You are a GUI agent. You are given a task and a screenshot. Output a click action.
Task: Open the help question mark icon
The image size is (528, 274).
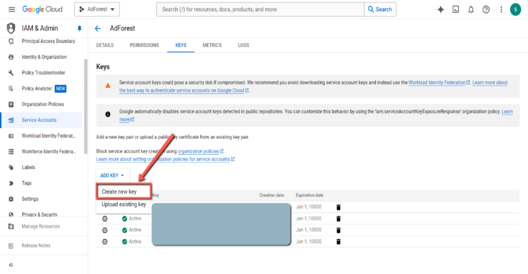(x=486, y=9)
